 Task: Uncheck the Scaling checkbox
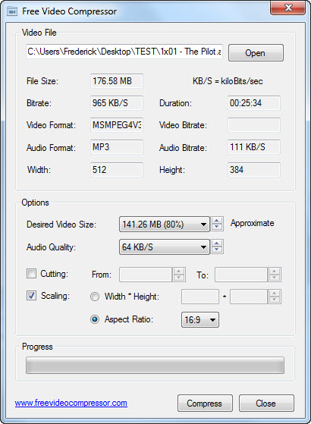pos(31,296)
